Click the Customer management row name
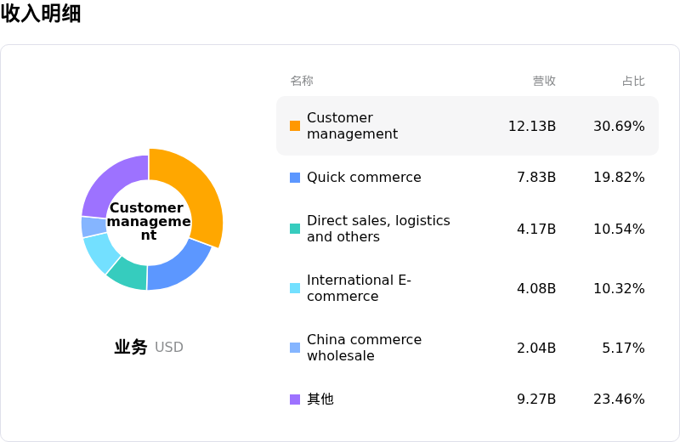This screenshot has height=442, width=680. pyautogui.click(x=352, y=126)
